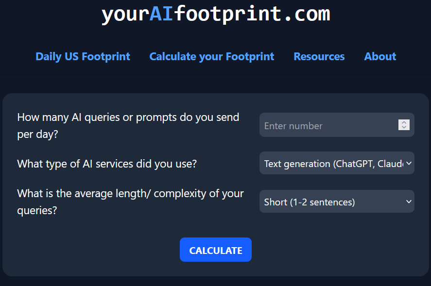Go to Calculate your Footprint
The width and height of the screenshot is (431, 286).
coord(212,56)
